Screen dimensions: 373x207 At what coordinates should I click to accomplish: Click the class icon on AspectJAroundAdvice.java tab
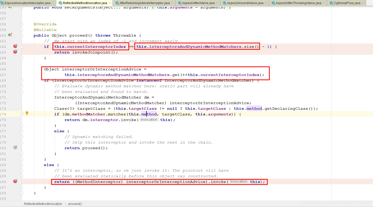tap(224, 3)
